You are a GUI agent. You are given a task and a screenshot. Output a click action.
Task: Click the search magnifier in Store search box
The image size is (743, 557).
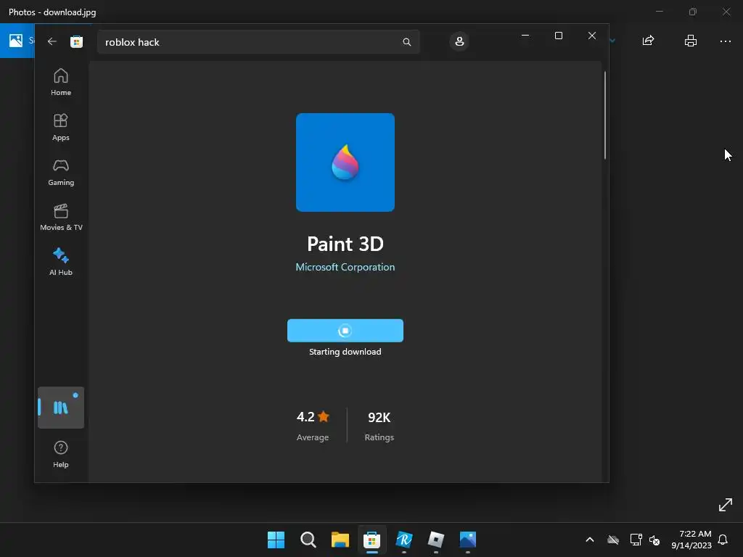(406, 42)
